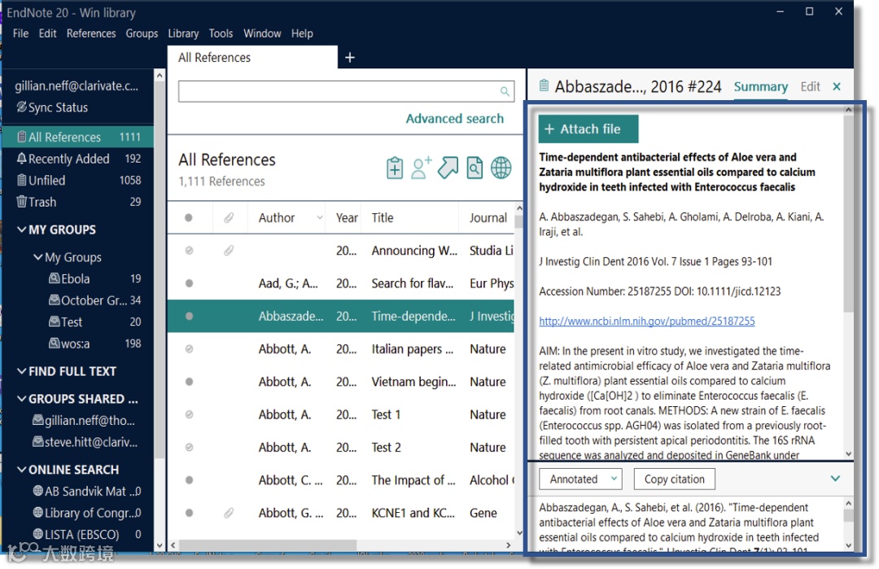Collapse the GROUPS SHARED section
Viewport: 879px width, 569px height.
21,399
